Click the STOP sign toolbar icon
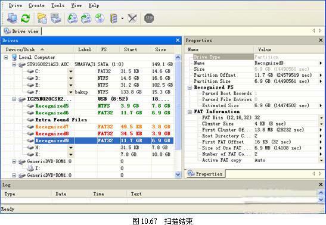This screenshot has width=326, height=225. tap(149, 18)
